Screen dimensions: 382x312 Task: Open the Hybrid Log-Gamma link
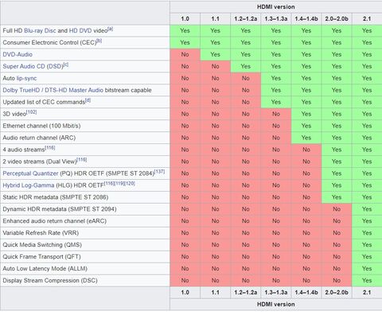click(29, 185)
